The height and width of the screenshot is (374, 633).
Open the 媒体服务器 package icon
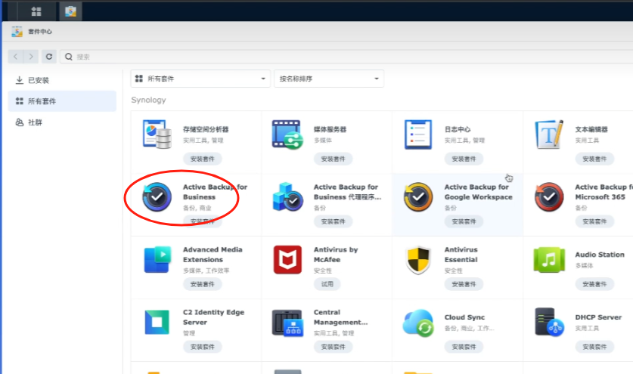point(287,134)
